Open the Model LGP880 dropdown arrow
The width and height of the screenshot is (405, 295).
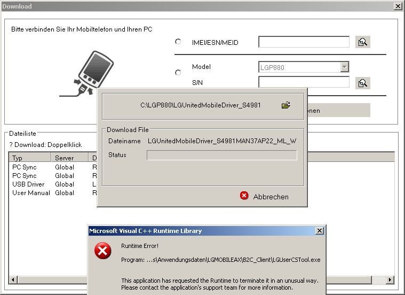pos(344,67)
